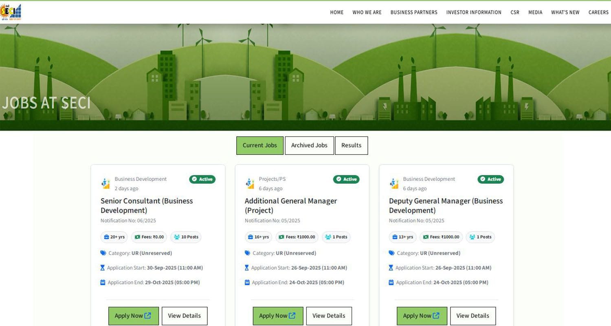
Task: Select the Current Jobs tab
Action: [x=259, y=145]
